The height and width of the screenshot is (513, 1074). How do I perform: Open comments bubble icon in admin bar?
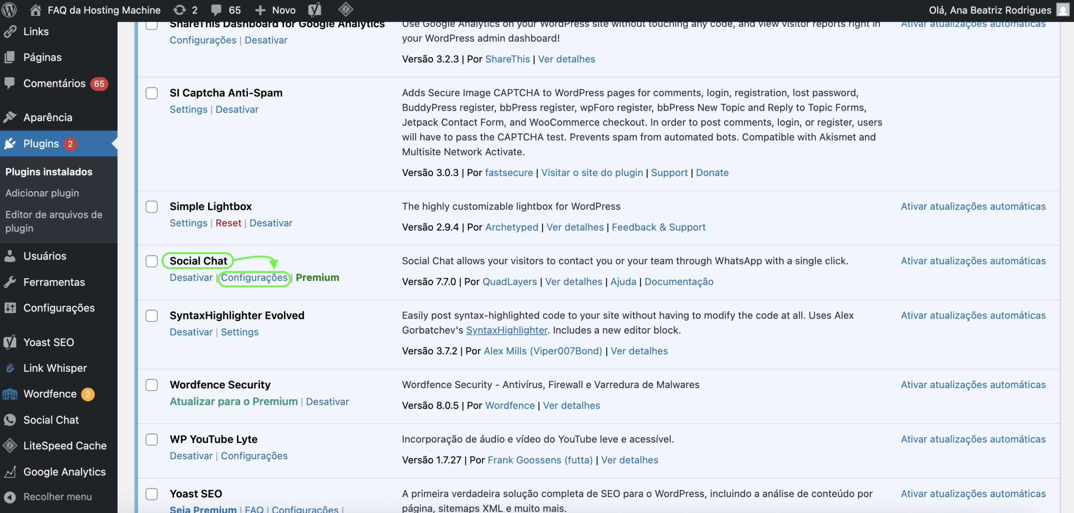coord(216,10)
